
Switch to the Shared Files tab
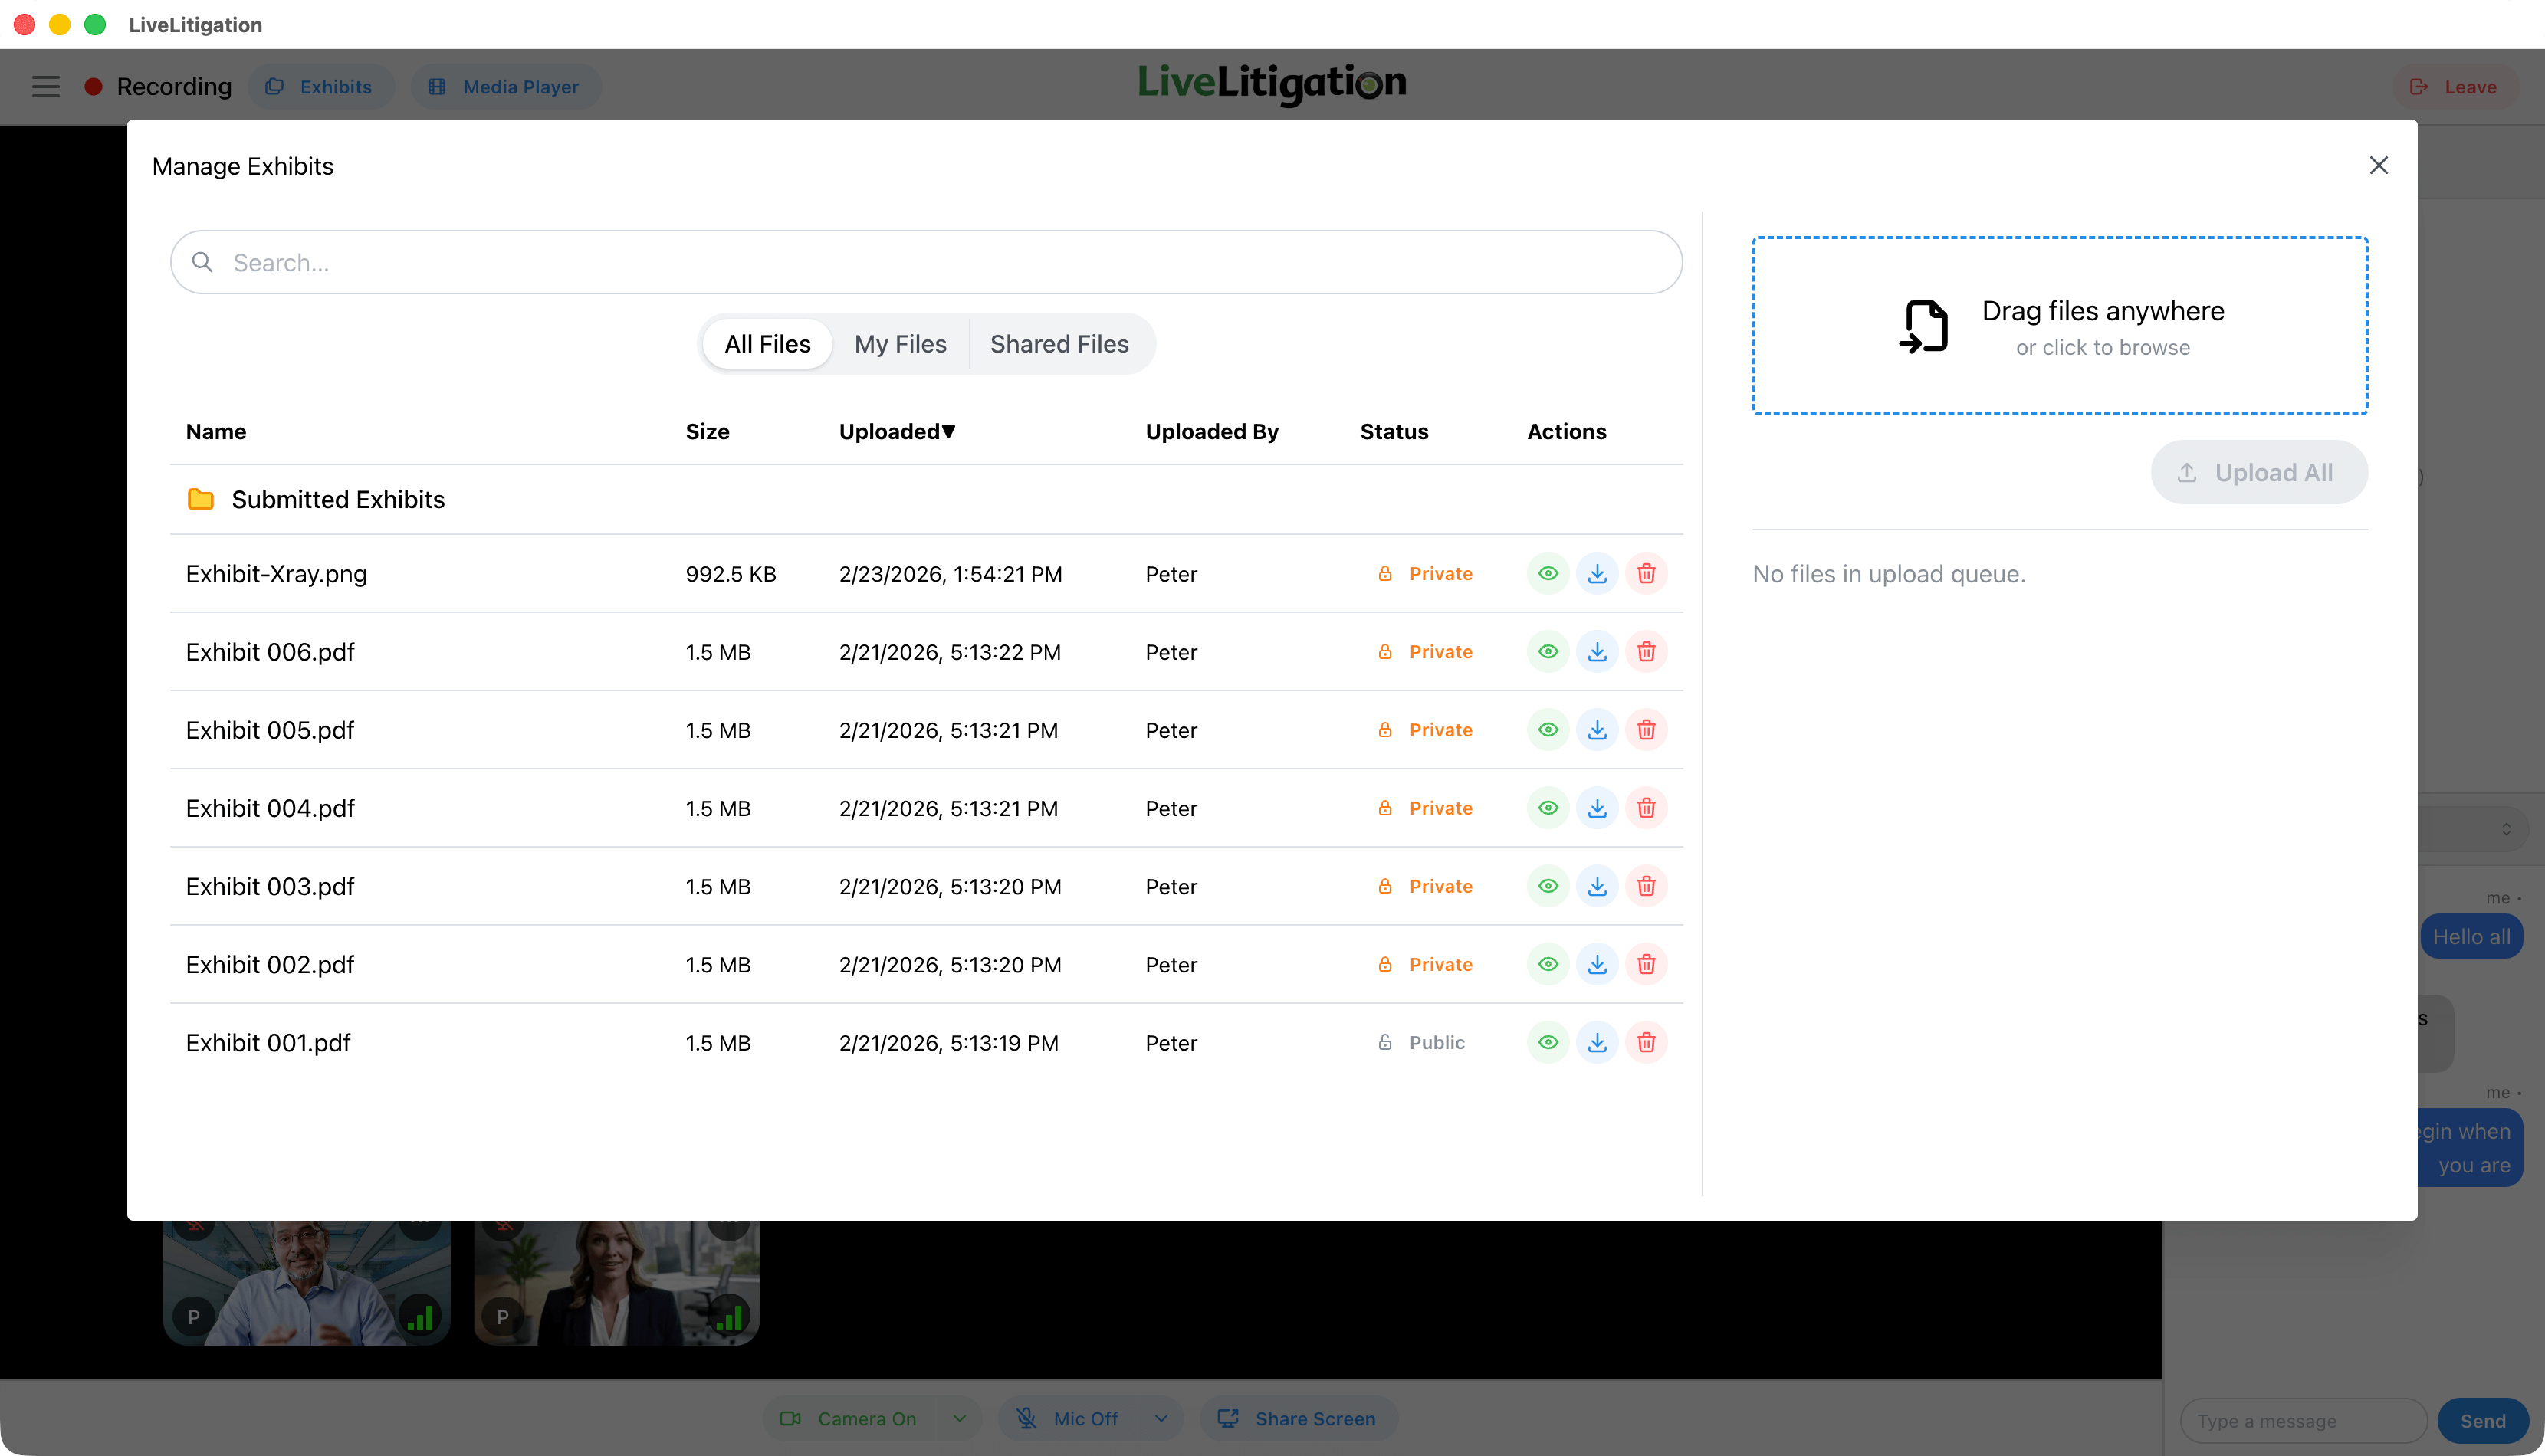1059,344
